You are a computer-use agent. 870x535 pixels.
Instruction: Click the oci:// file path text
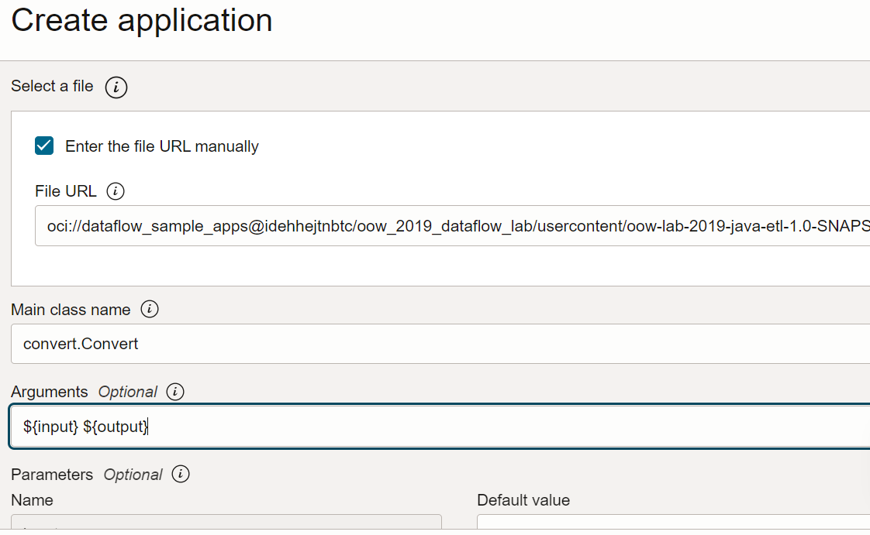pos(310,225)
